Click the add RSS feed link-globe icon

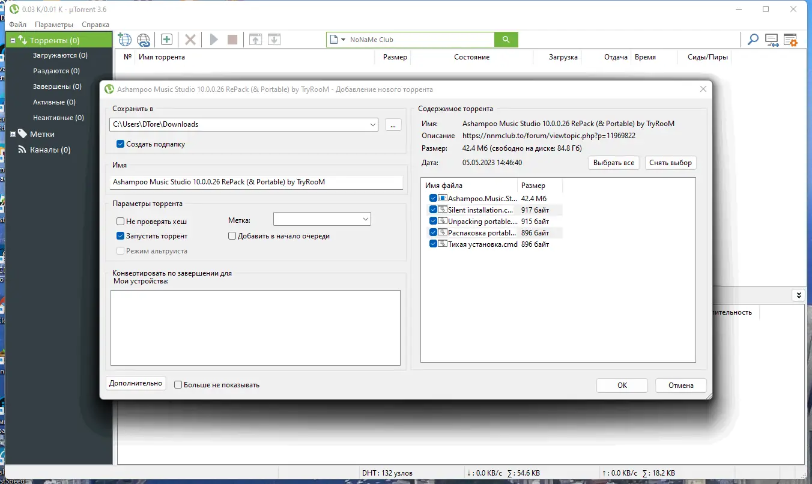click(144, 40)
